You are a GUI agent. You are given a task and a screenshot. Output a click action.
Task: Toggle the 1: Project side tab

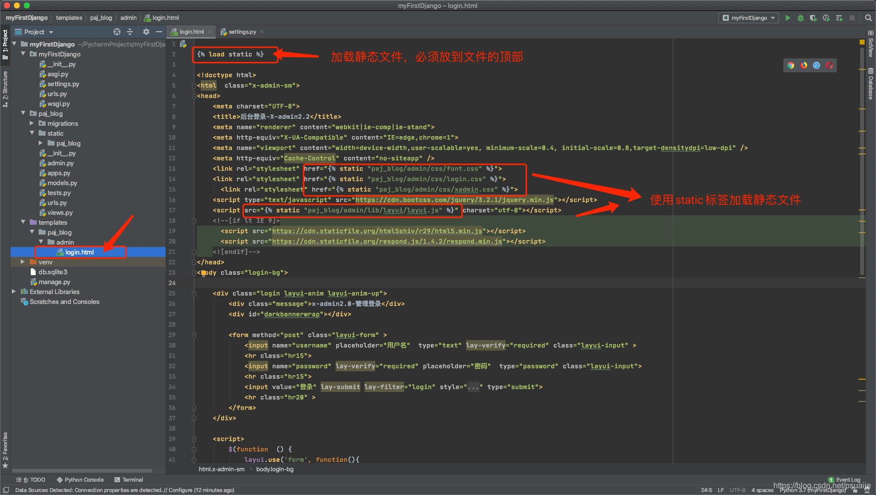(x=5, y=45)
